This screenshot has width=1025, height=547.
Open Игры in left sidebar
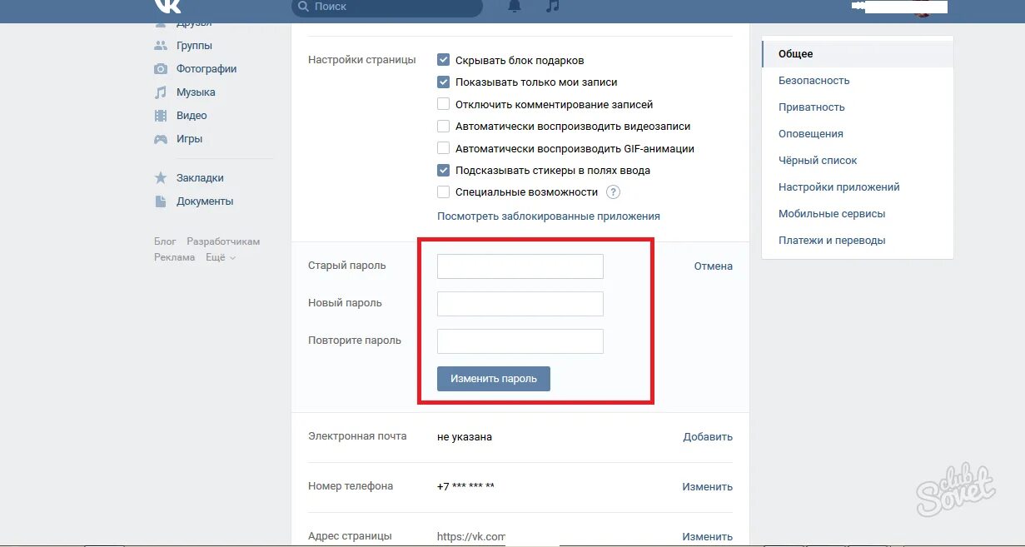189,139
